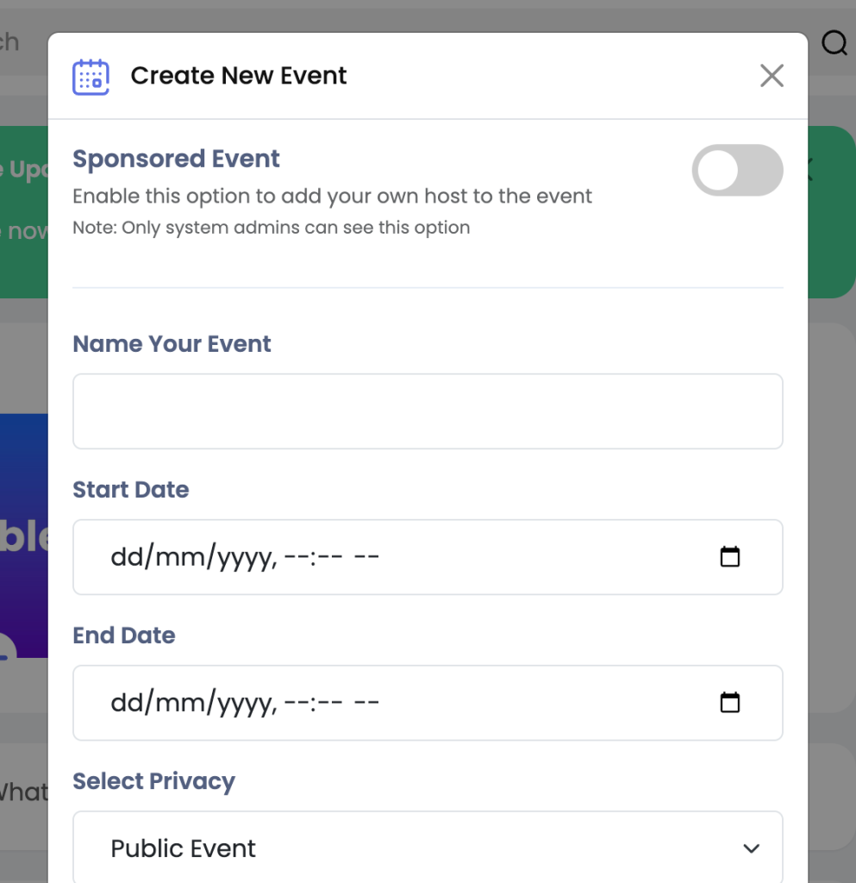
Task: Click the Start Date dd/mm/yyyy field
Action: coord(428,557)
